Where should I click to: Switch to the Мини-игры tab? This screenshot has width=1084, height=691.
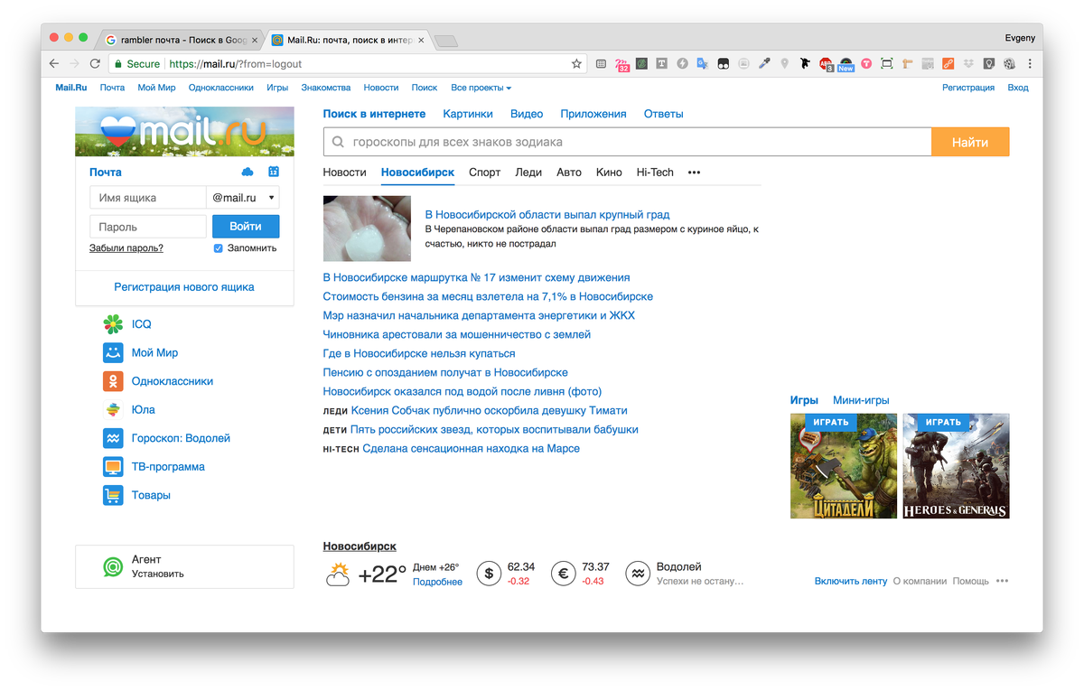pos(861,400)
